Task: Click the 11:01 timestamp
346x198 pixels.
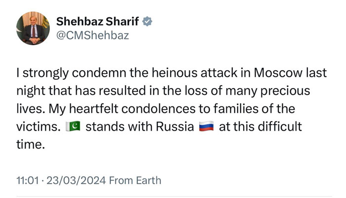Action: pyautogui.click(x=28, y=180)
